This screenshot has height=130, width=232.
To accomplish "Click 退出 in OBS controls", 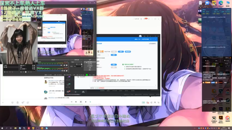I will [x=90, y=70].
